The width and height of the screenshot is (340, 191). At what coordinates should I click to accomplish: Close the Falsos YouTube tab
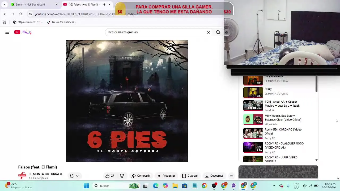(109, 5)
